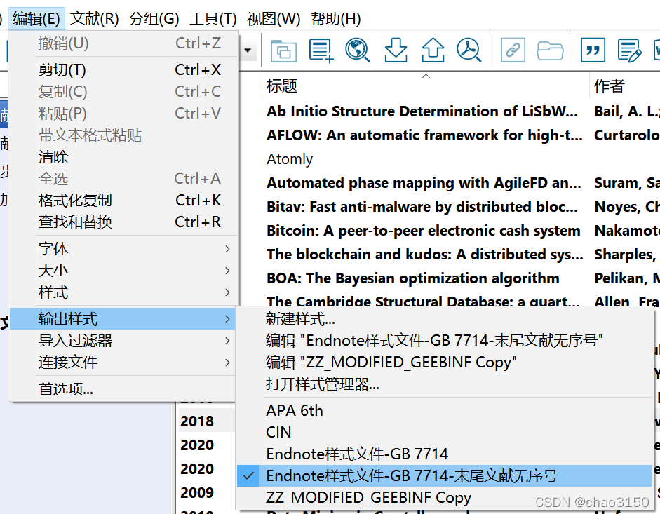The height and width of the screenshot is (514, 660).
Task: Open the toolbar style dropdown arrow
Action: point(248,50)
